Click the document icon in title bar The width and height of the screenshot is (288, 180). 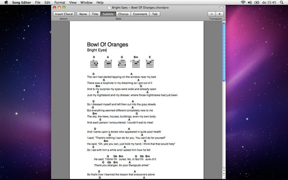point(109,8)
